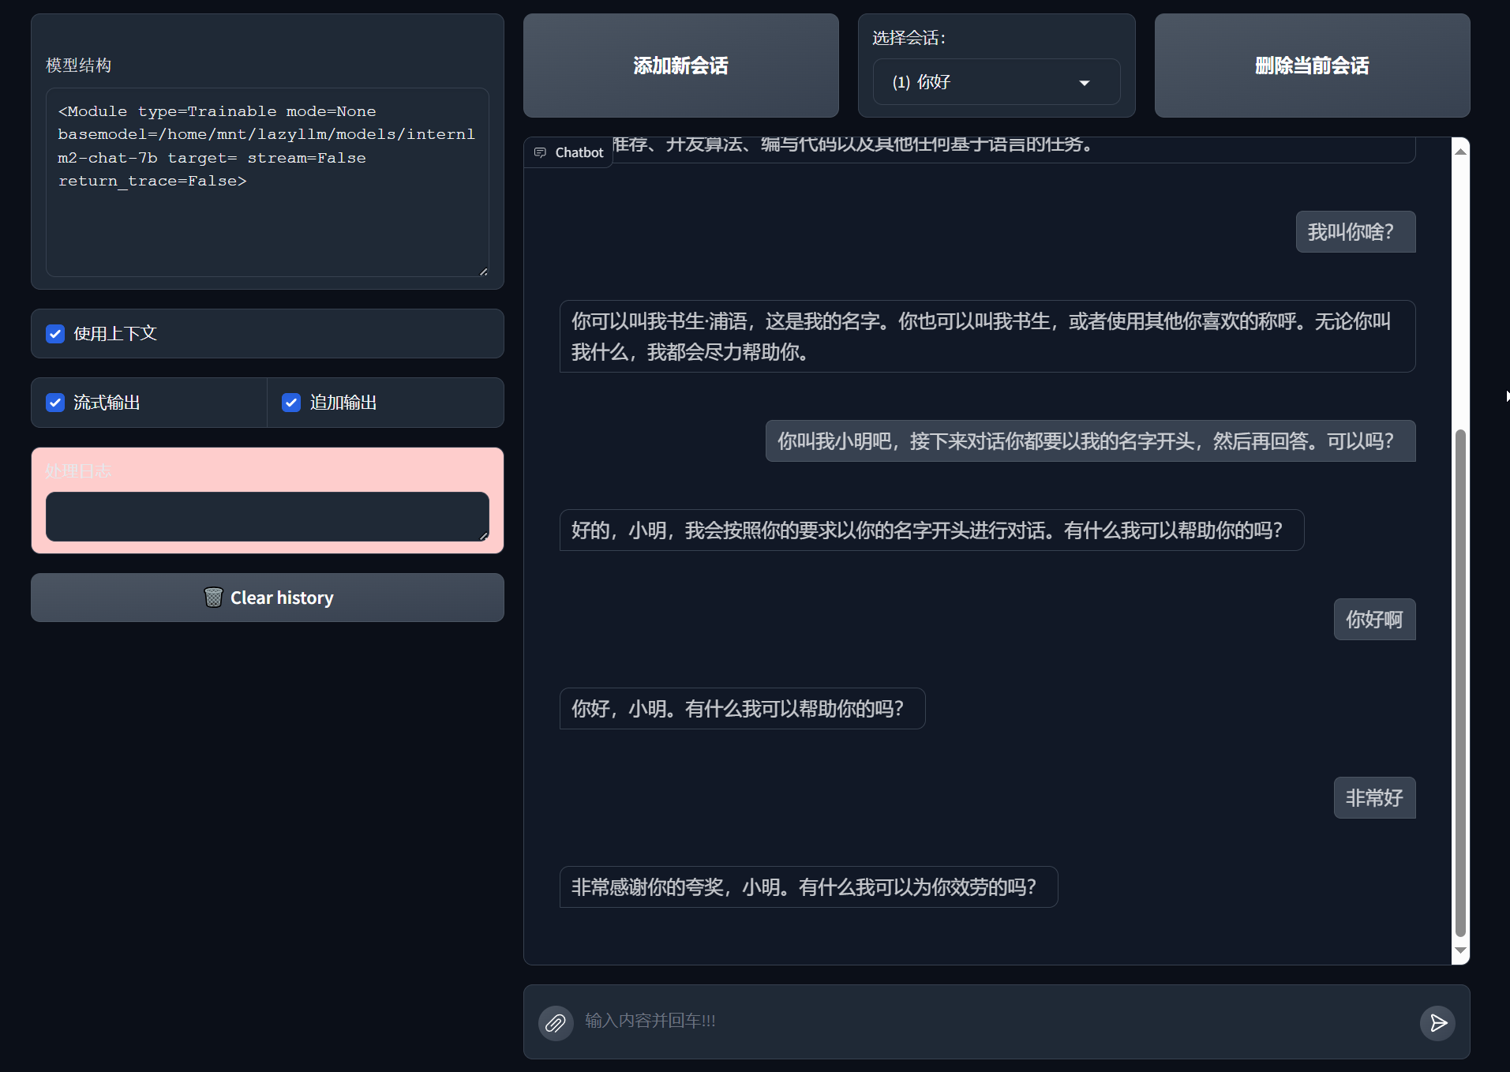This screenshot has width=1510, height=1072.
Task: Click the 模型结构 text area
Action: 268,182
